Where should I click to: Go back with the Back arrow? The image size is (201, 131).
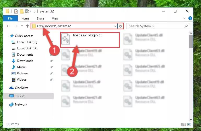[8, 26]
